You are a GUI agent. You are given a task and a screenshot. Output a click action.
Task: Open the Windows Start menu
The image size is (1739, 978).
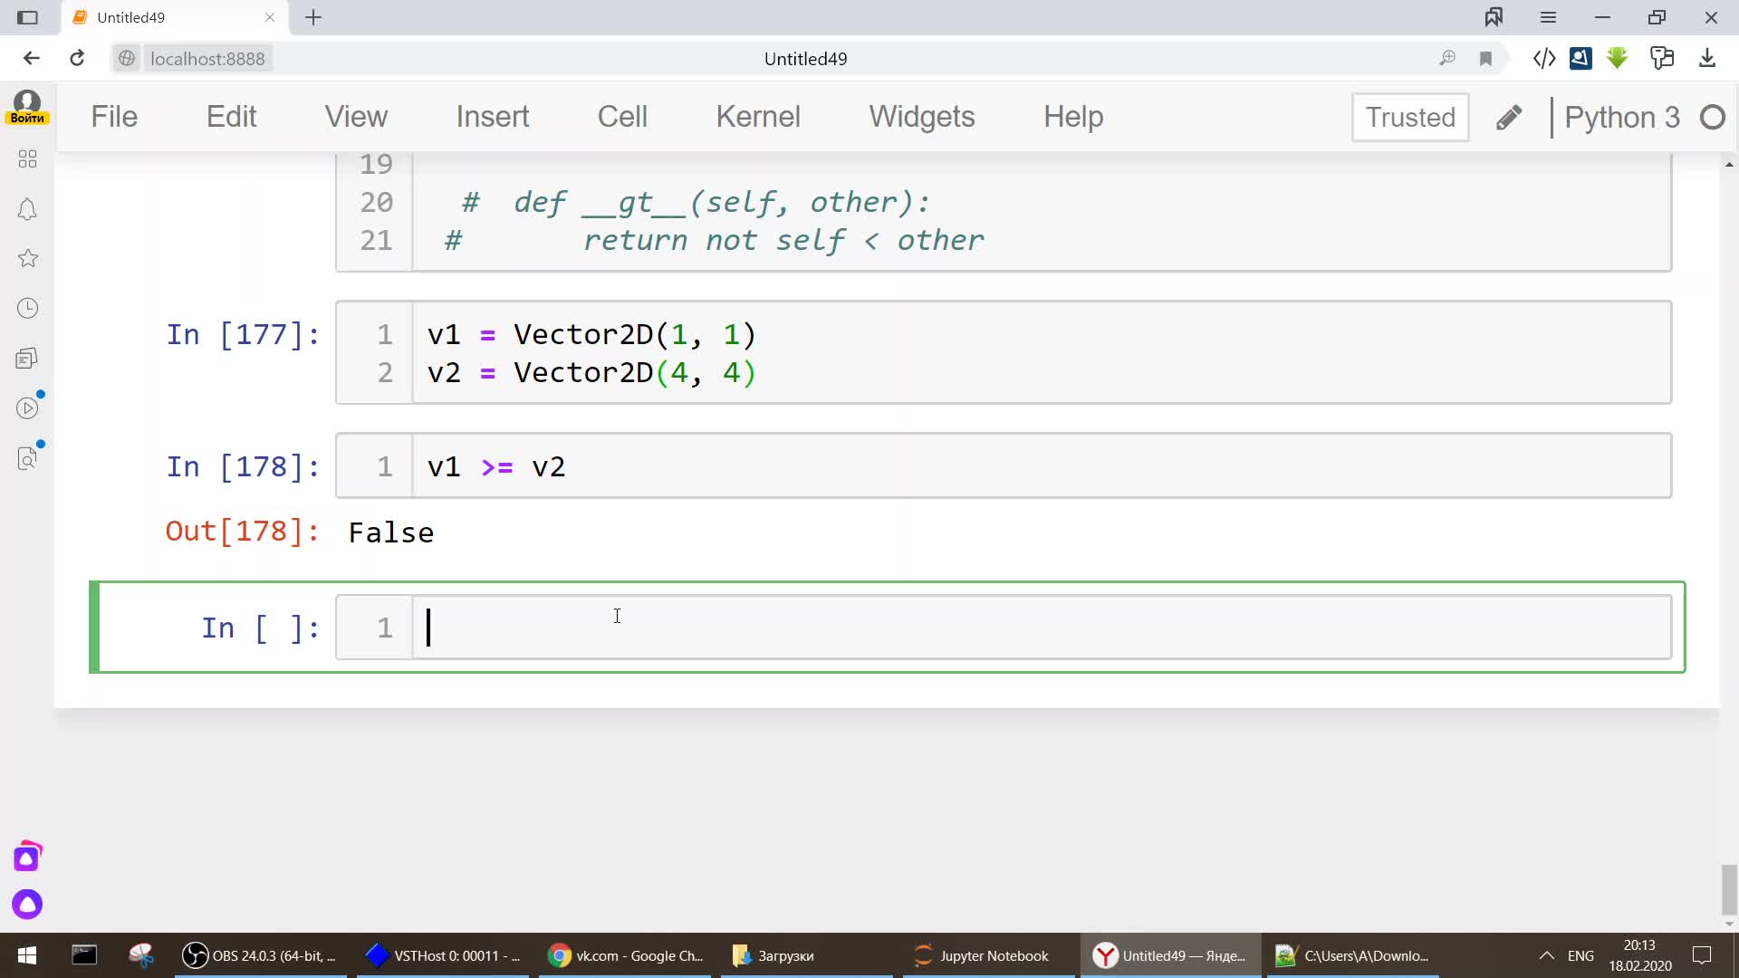click(x=27, y=955)
